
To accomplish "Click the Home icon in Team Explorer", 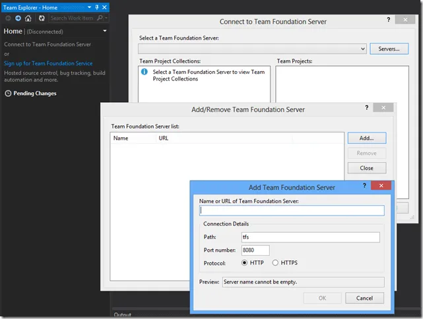I will coord(28,18).
